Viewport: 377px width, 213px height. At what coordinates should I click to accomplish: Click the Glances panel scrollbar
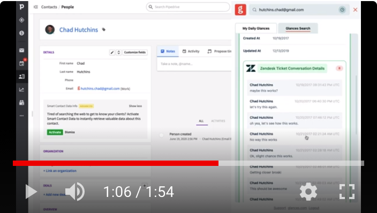click(356, 104)
